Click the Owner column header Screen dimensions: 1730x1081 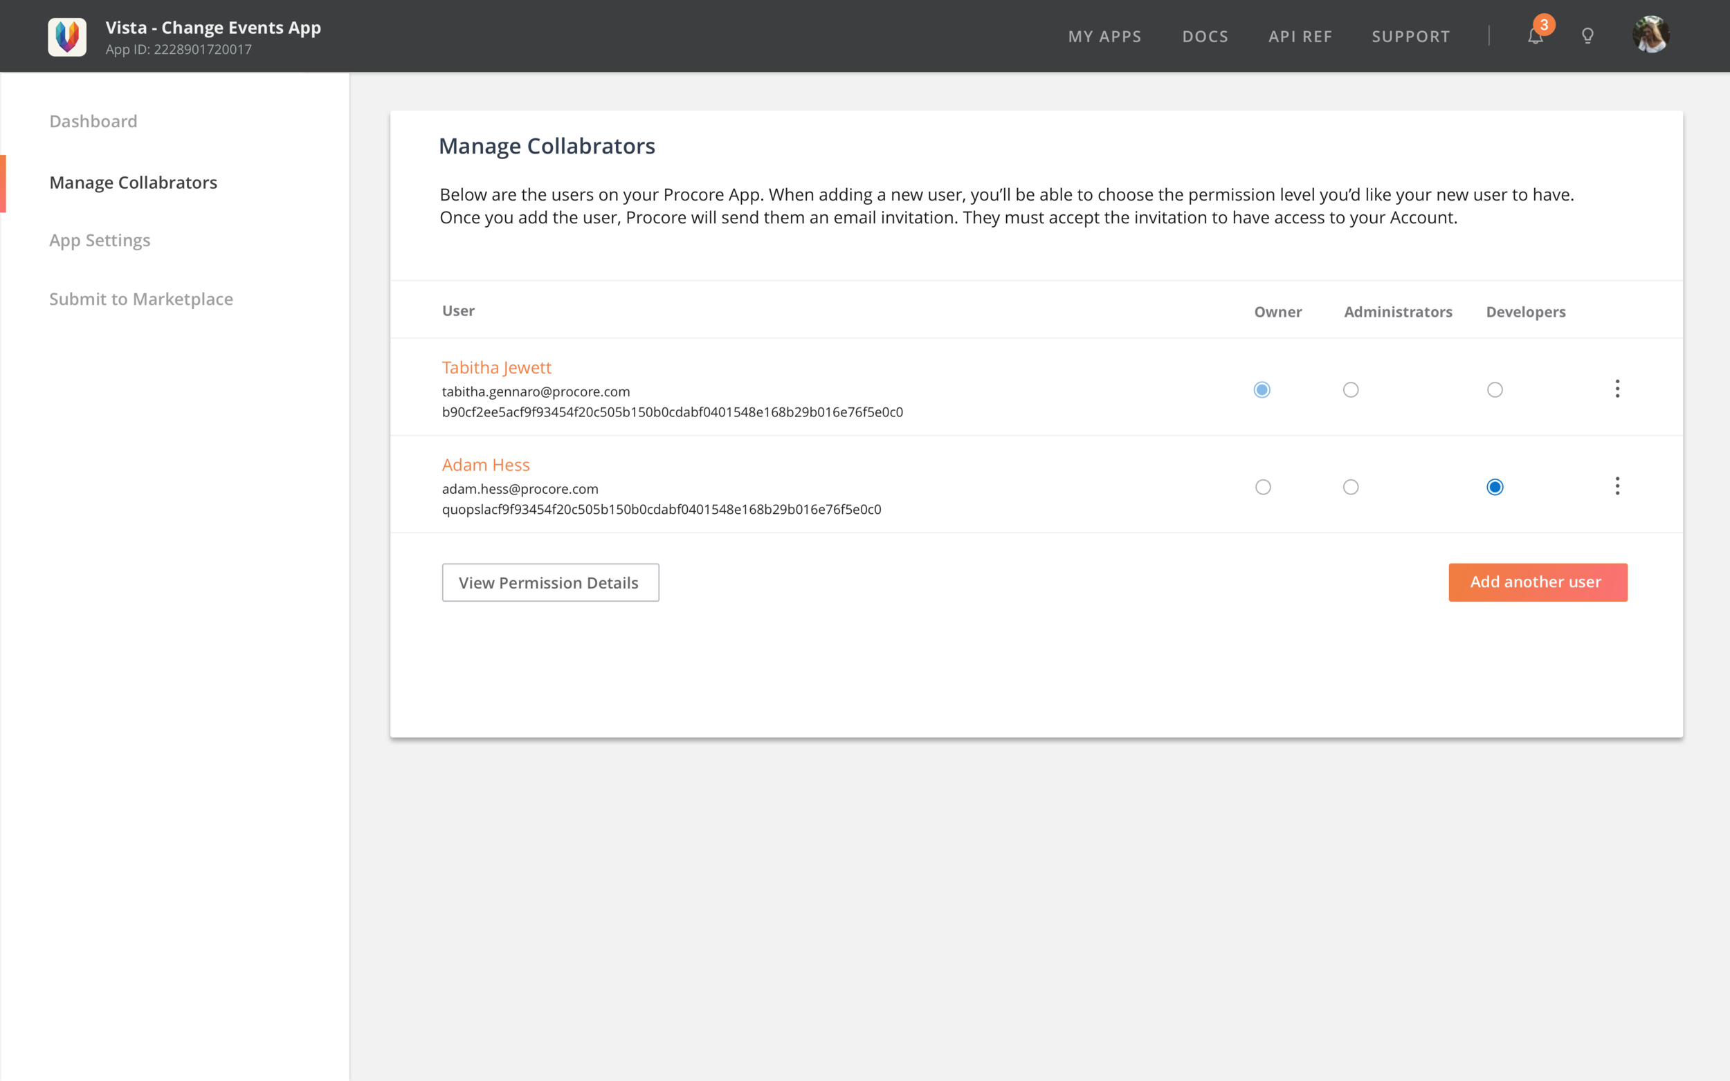[1278, 312]
